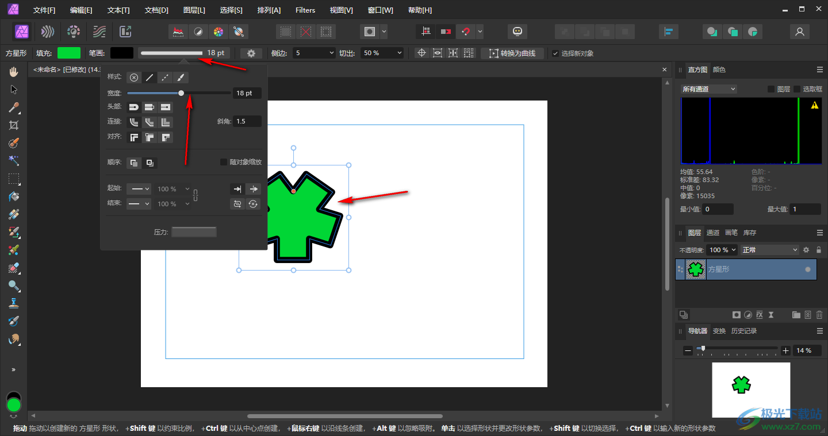The height and width of the screenshot is (436, 828).
Task: Switch to the 历史记录 tab
Action: 743,331
